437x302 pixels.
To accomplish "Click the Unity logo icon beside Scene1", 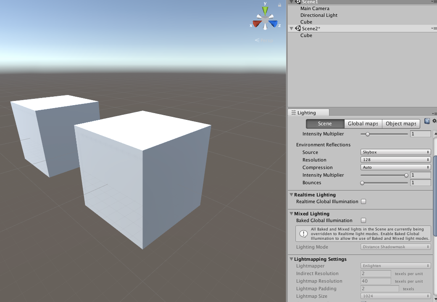I will click(298, 2).
